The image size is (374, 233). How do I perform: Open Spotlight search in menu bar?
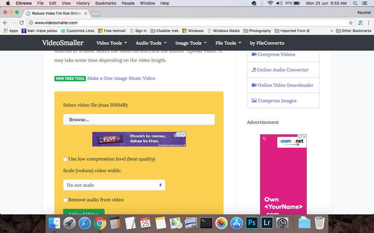(355, 3)
